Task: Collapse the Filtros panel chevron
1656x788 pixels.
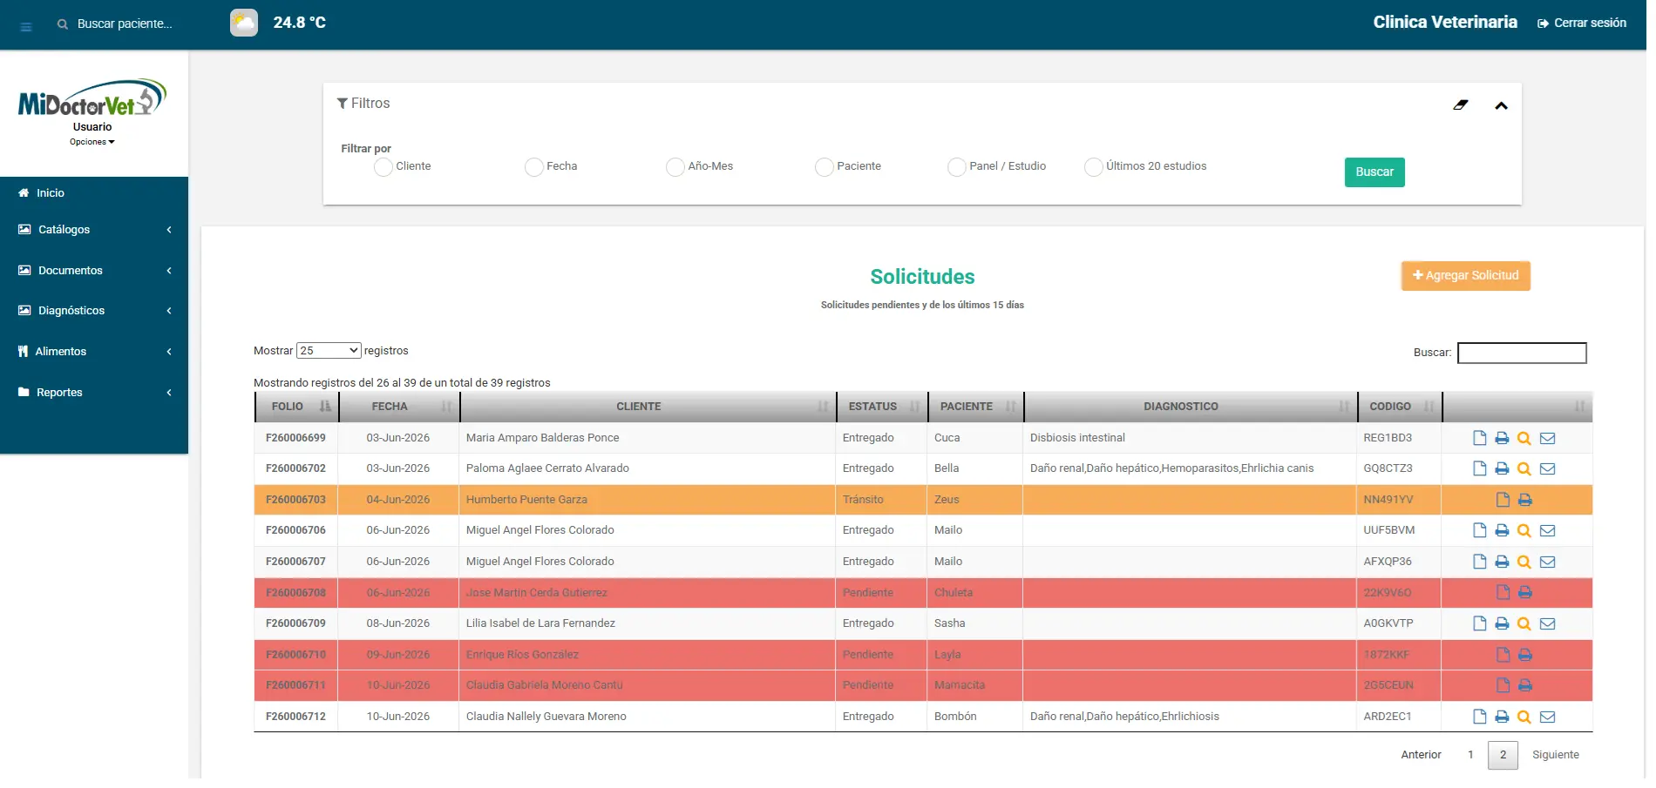Action: [1501, 106]
